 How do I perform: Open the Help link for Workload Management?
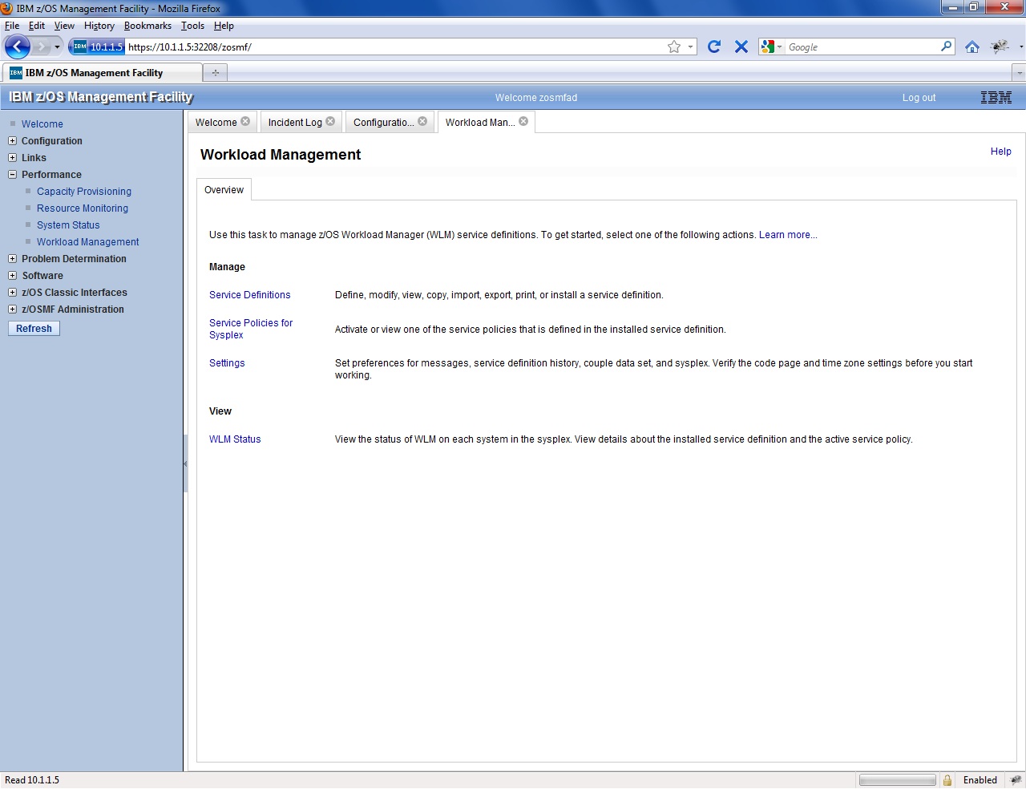point(1000,152)
